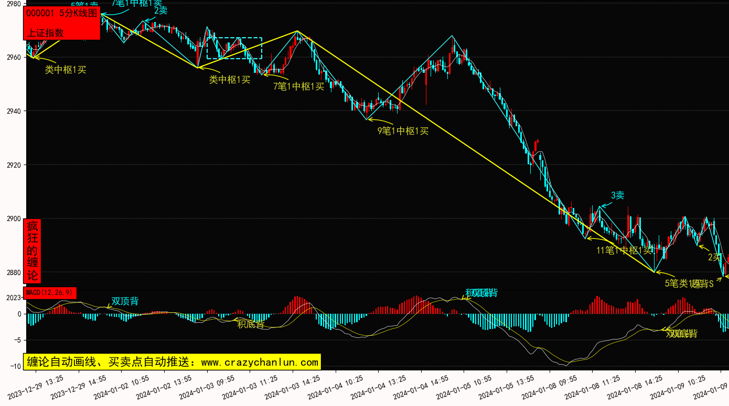Select the "2024-01-04 13:25" time axis label
729x406 pixels.
pos(379,388)
